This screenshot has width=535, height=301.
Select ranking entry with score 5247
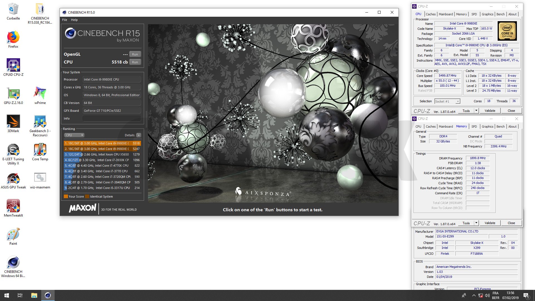click(x=102, y=149)
